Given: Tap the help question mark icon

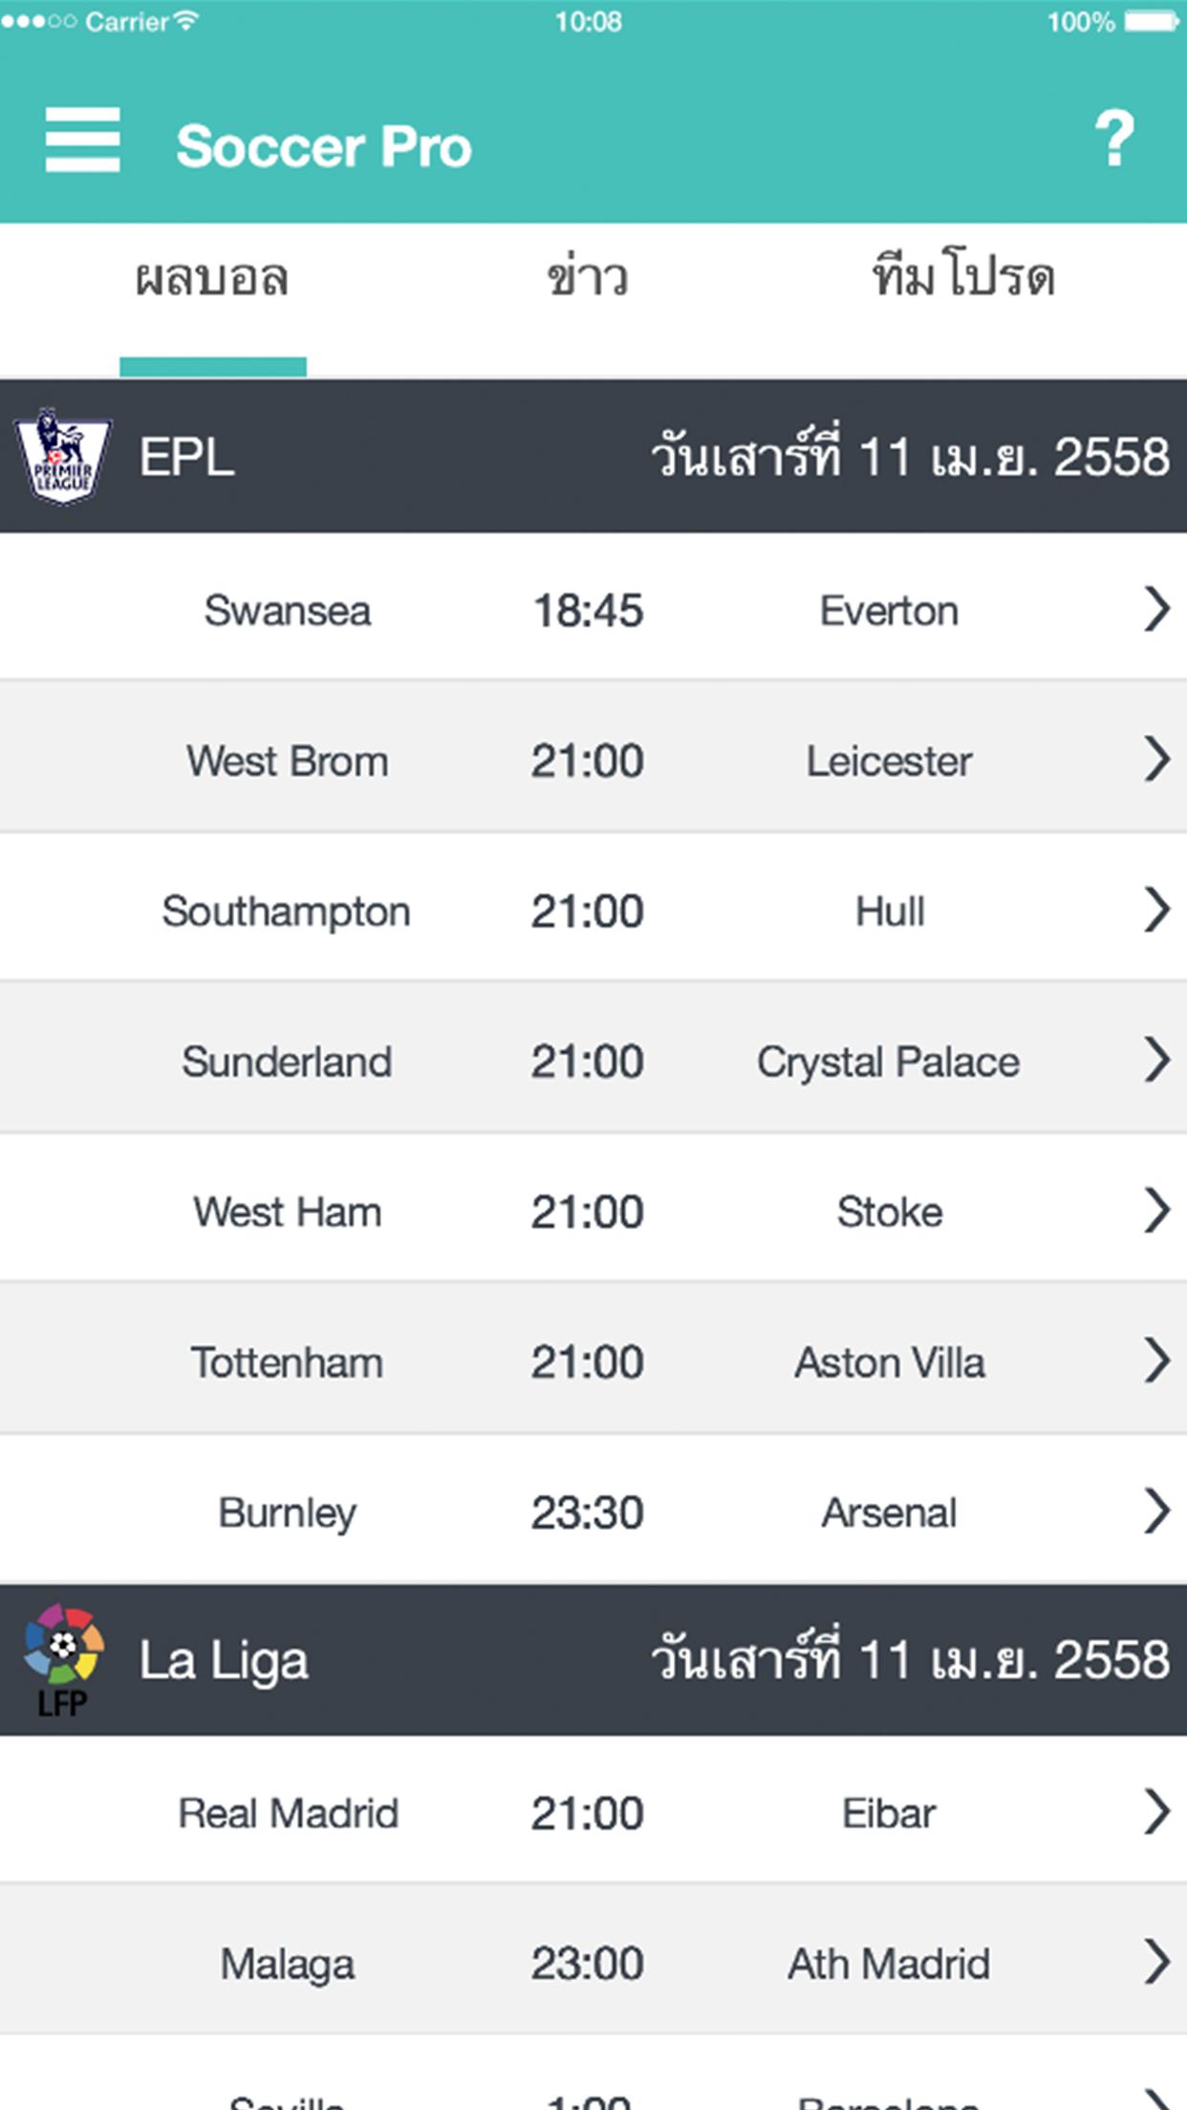Looking at the screenshot, I should [x=1114, y=140].
